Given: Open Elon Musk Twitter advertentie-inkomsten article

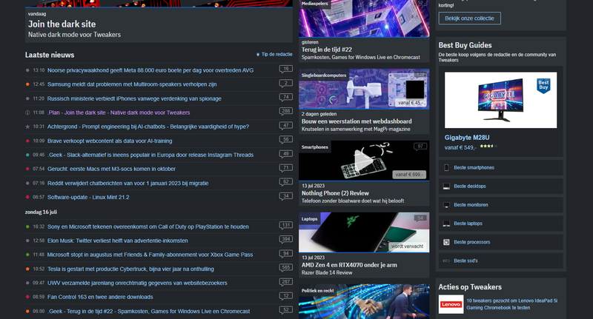Looking at the screenshot, I should click(118, 241).
